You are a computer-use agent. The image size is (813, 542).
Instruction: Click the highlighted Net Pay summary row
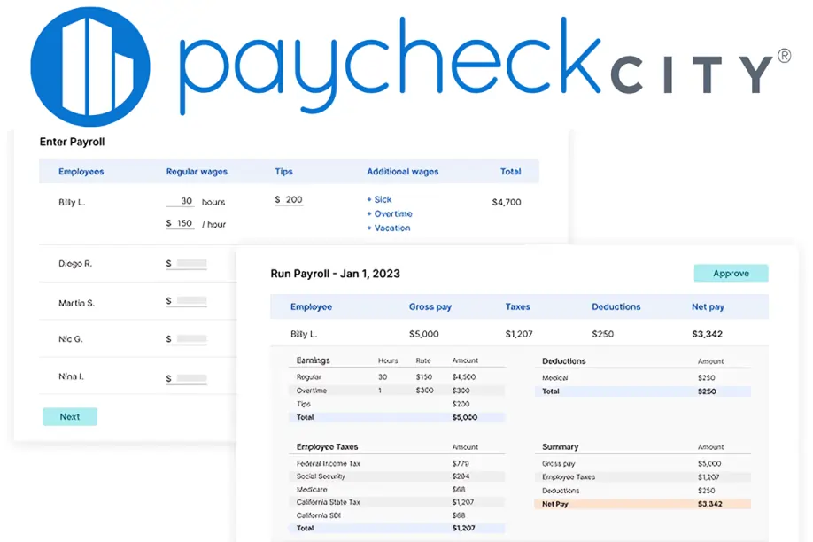point(642,504)
